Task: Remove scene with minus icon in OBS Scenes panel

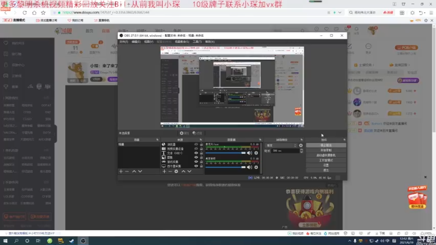Action: pos(127,171)
